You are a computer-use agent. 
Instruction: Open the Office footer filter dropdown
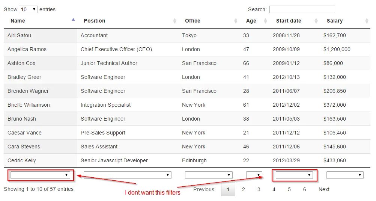coord(209,175)
